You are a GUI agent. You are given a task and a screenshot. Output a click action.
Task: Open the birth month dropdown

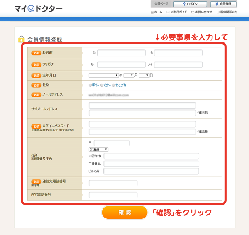tap(129, 75)
